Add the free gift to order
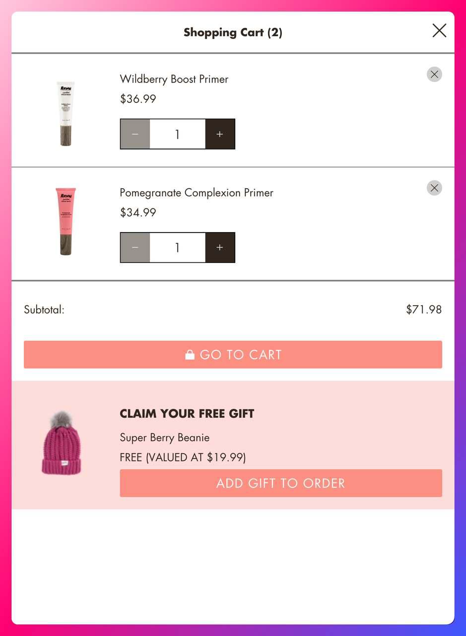 click(x=280, y=483)
